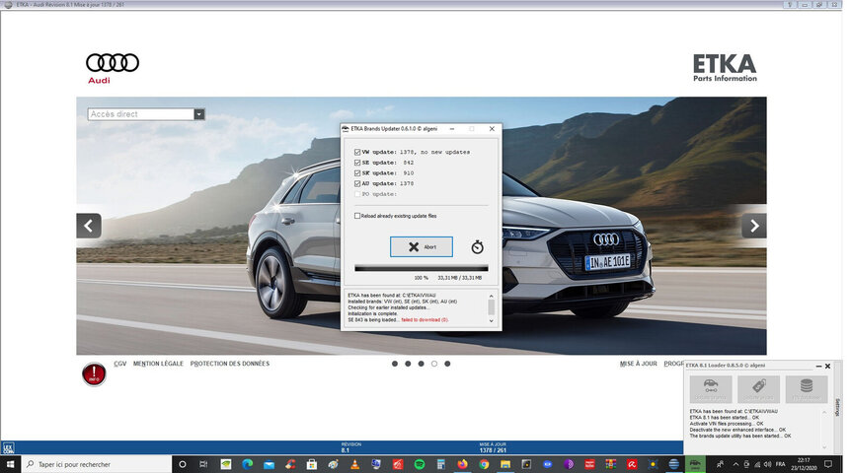Expand the Settings side tab in ETKA Loader
851x473 pixels.
pyautogui.click(x=837, y=407)
